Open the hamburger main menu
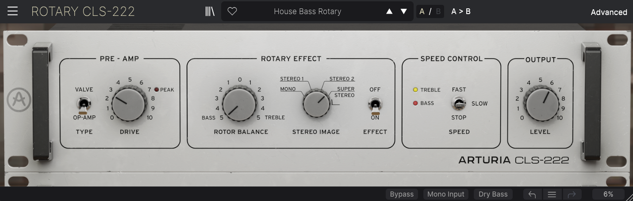 tap(13, 11)
